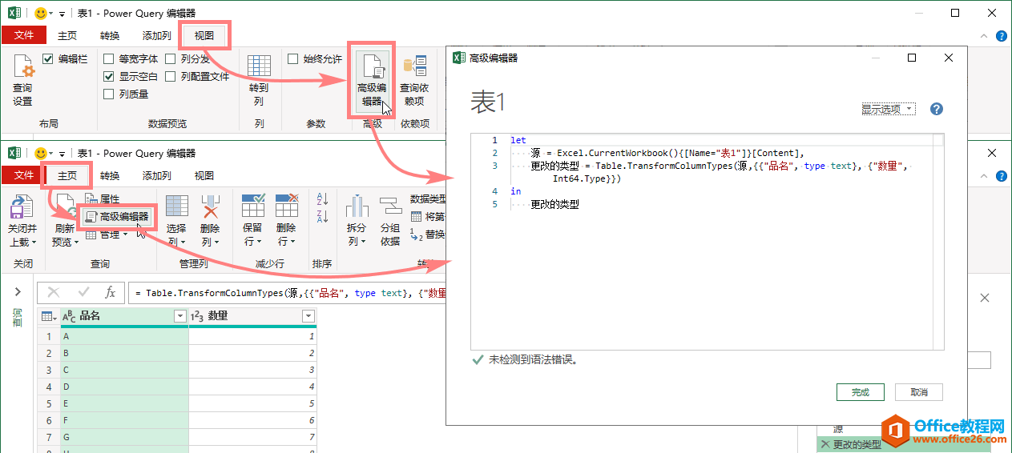Confirm the formula with the formula bar checkmark

pos(83,293)
